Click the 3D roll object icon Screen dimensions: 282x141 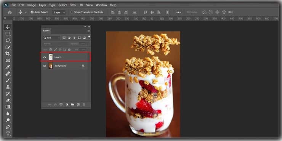pyautogui.click(x=211, y=12)
